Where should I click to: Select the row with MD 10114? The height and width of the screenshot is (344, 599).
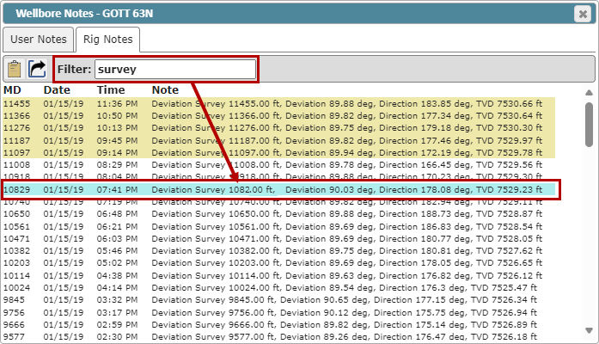click(x=278, y=275)
